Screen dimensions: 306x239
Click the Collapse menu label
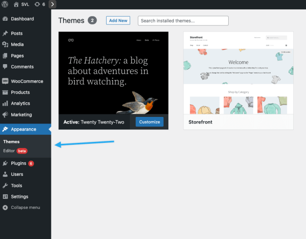pyautogui.click(x=25, y=207)
